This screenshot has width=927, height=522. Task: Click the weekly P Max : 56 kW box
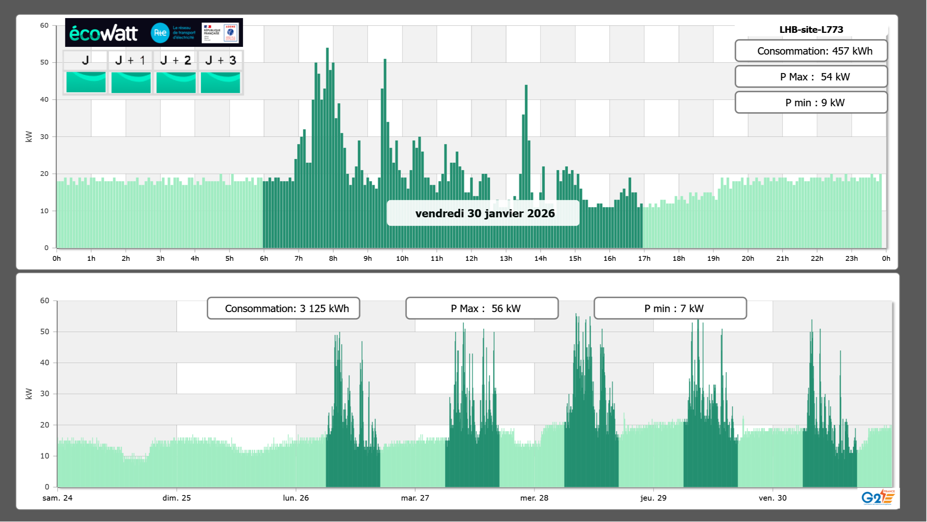pyautogui.click(x=482, y=308)
